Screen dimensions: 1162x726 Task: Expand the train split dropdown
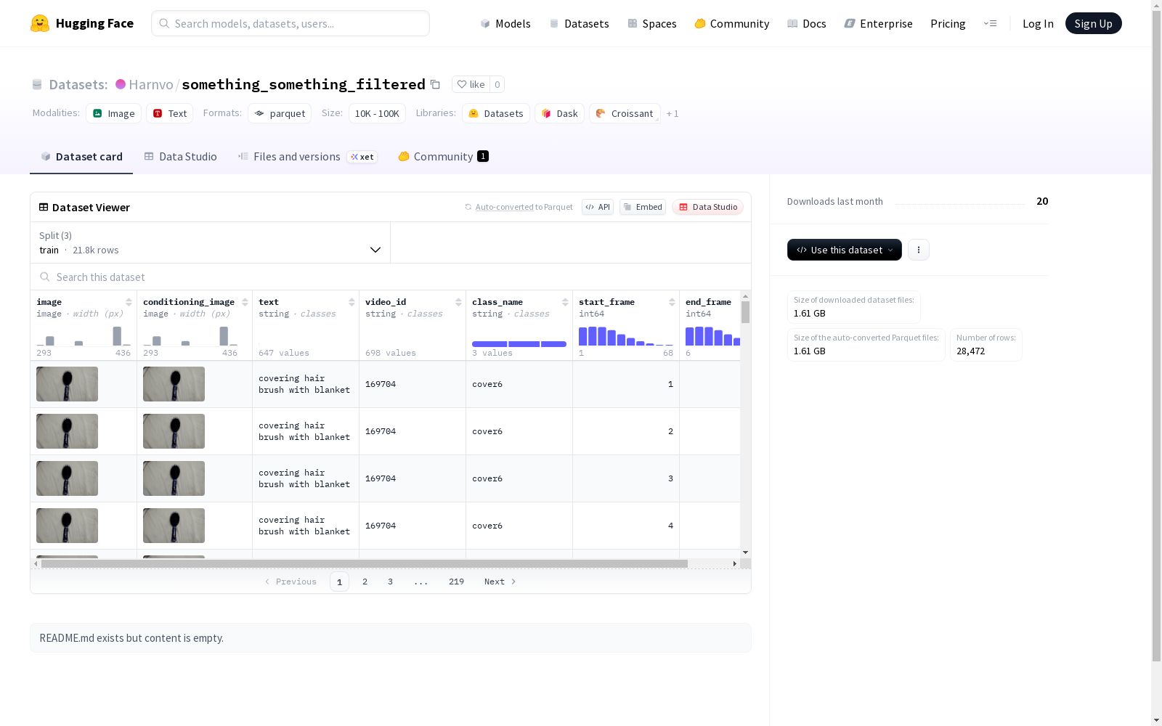(x=210, y=242)
